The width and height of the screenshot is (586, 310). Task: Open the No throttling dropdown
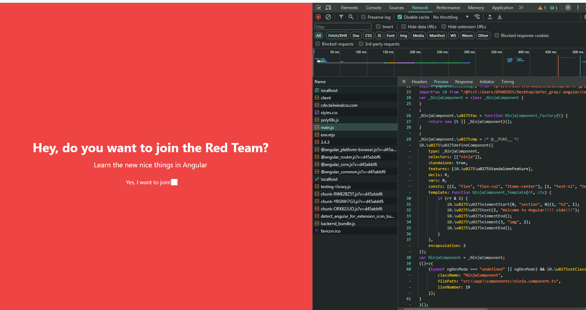(x=451, y=17)
